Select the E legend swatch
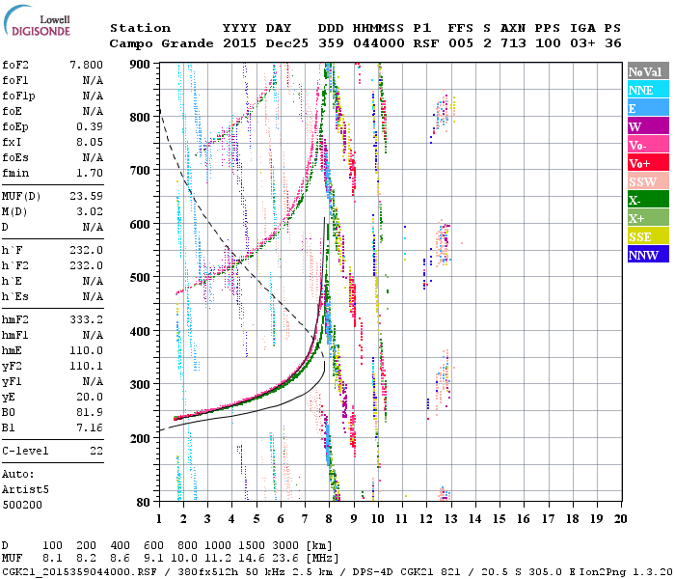Image resolution: width=675 pixels, height=579 pixels. [x=648, y=108]
